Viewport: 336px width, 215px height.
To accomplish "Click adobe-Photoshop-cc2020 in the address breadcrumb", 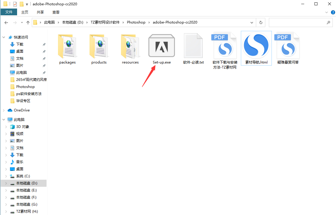I will tap(175, 22).
